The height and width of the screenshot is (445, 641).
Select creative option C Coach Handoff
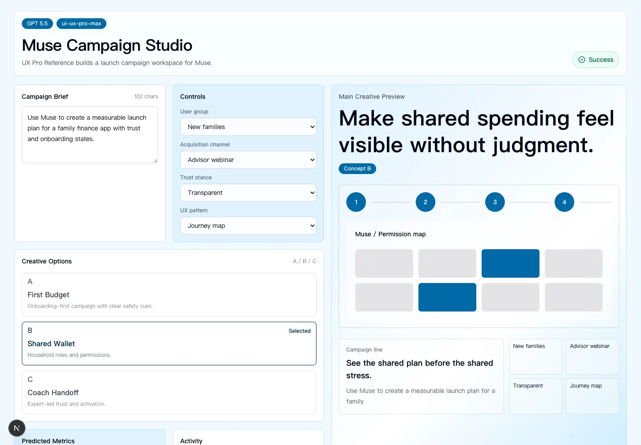(x=169, y=392)
